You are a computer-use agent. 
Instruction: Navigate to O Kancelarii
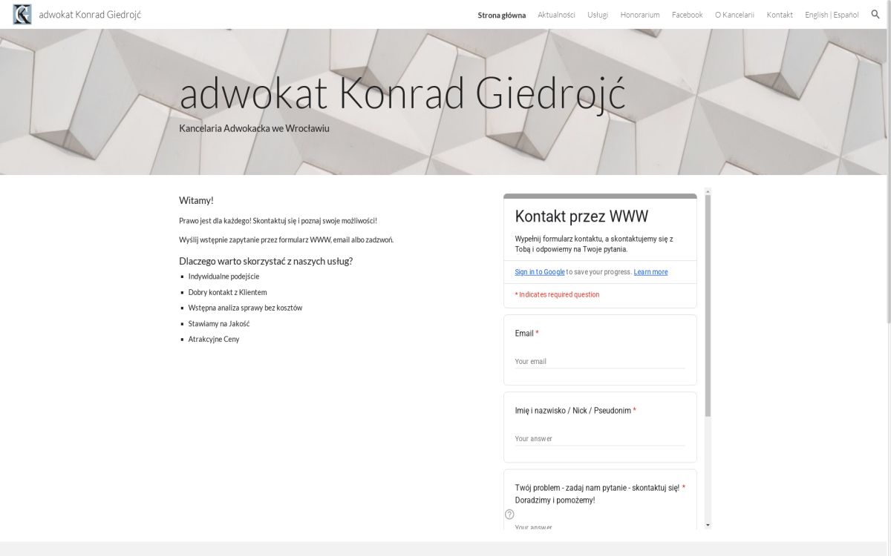[x=734, y=15]
